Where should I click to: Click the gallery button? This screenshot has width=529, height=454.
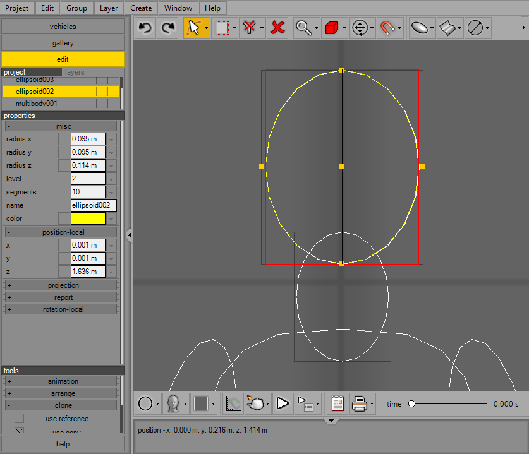63,43
